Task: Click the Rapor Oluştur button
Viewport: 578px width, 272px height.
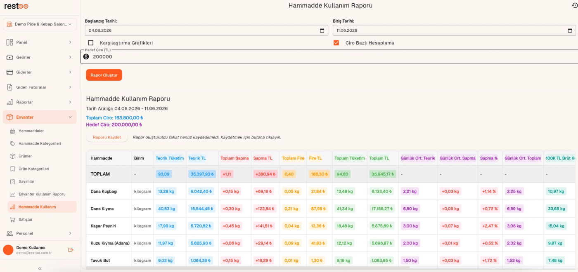Action: (104, 75)
